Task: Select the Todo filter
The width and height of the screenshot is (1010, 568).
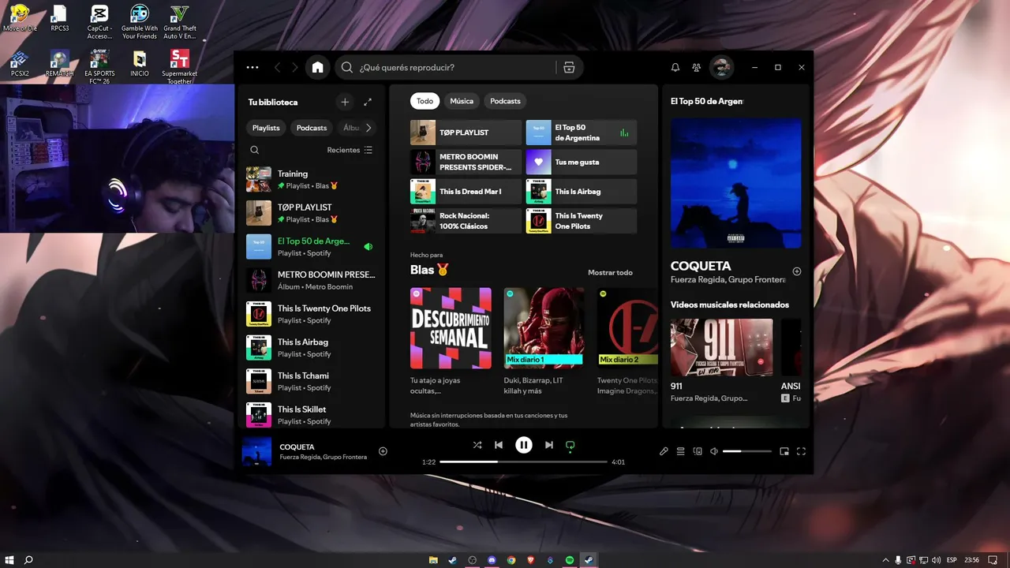Action: coord(425,101)
